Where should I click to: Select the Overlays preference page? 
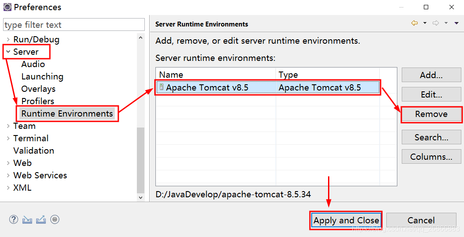click(x=38, y=89)
